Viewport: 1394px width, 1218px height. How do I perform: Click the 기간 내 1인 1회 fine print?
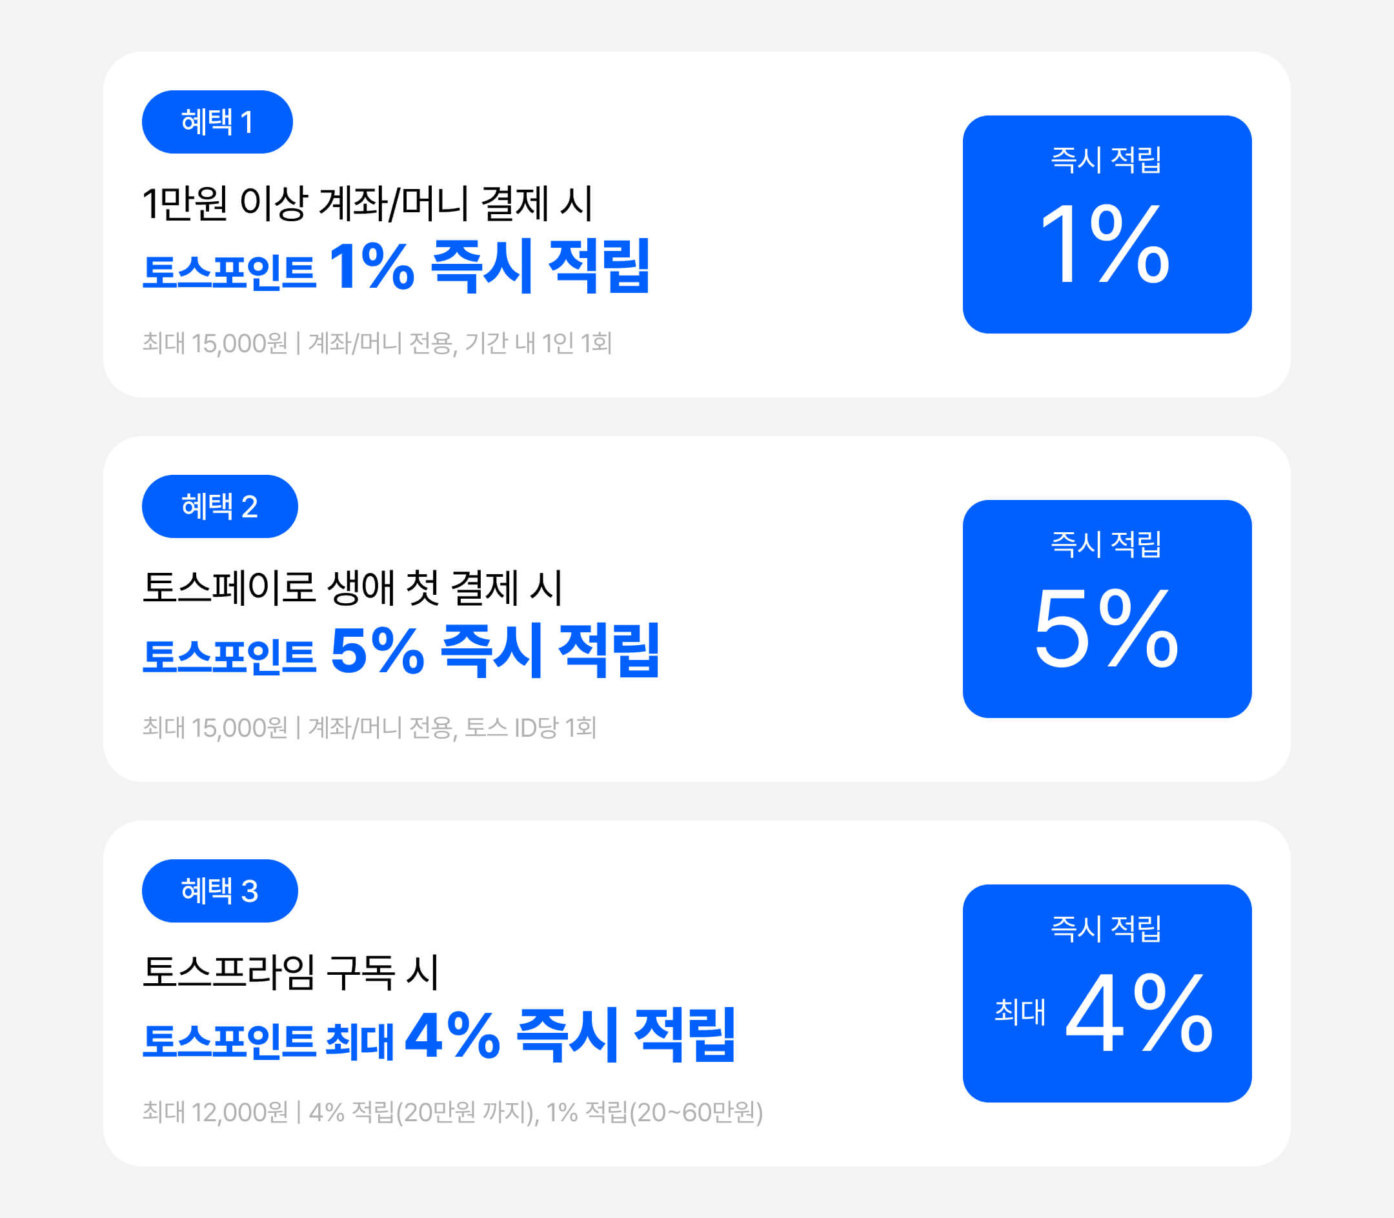point(538,343)
